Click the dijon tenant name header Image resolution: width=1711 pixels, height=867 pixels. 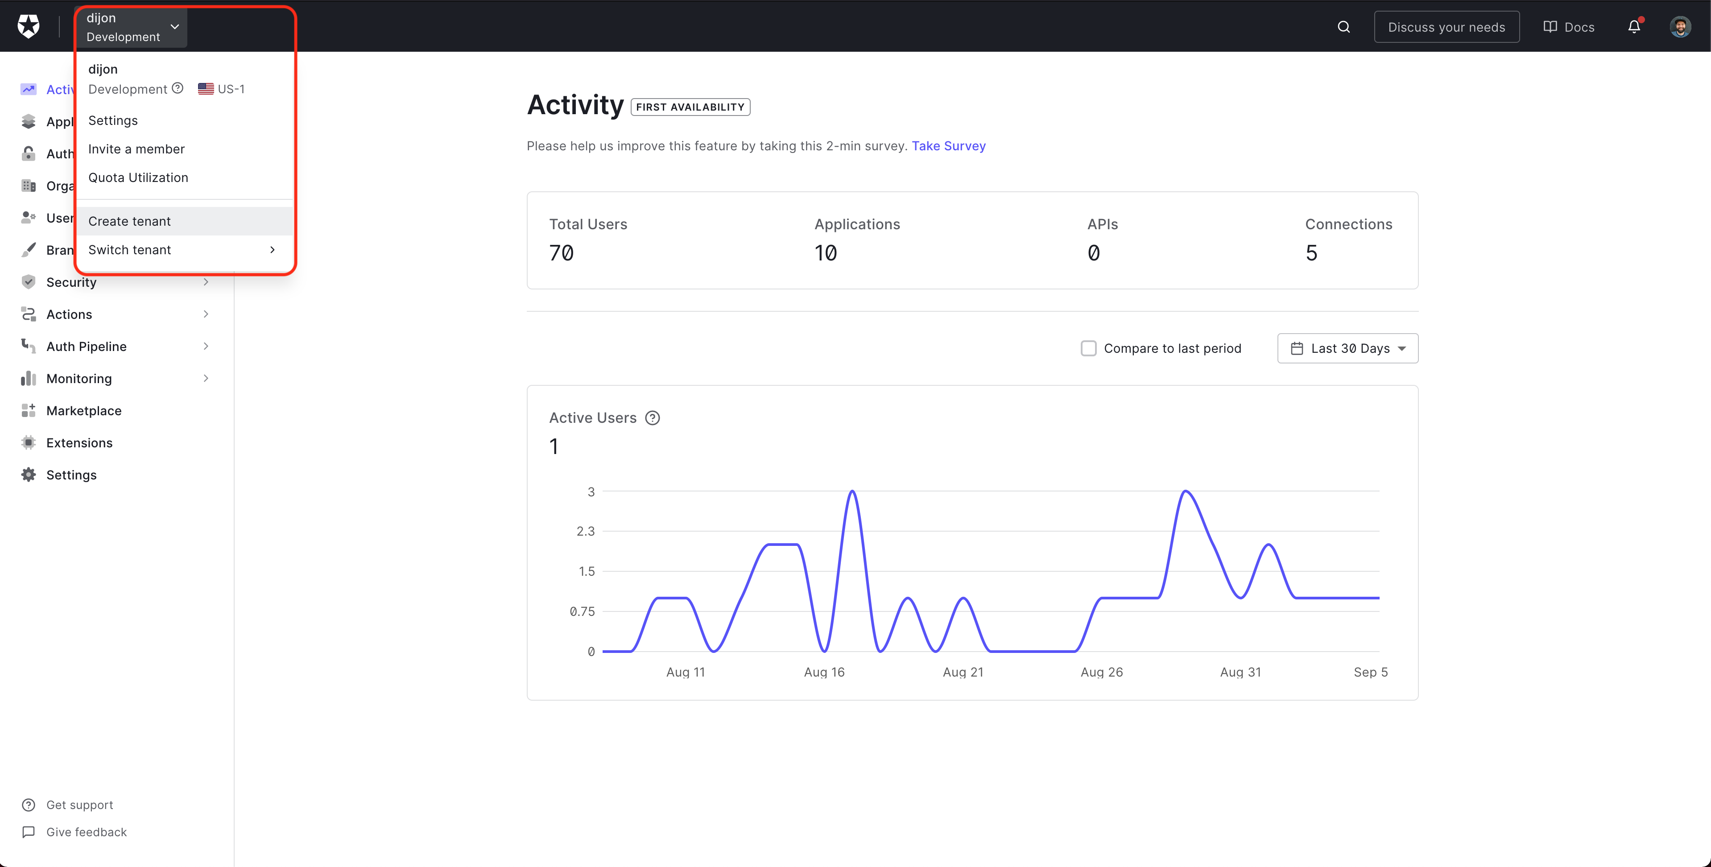pyautogui.click(x=103, y=69)
